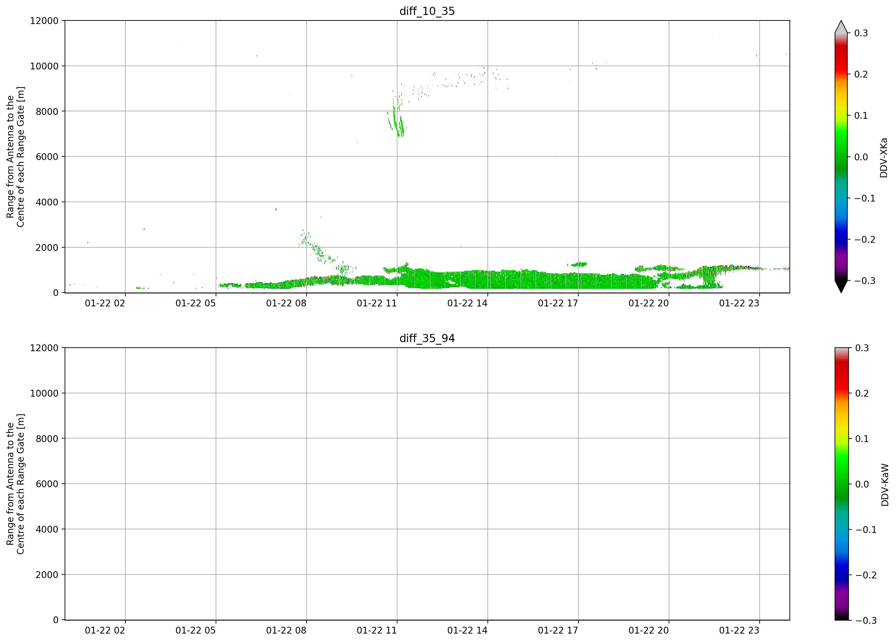Click the 0.3 tick on DDV-KaW colorbar
The width and height of the screenshot is (896, 642).
[862, 348]
